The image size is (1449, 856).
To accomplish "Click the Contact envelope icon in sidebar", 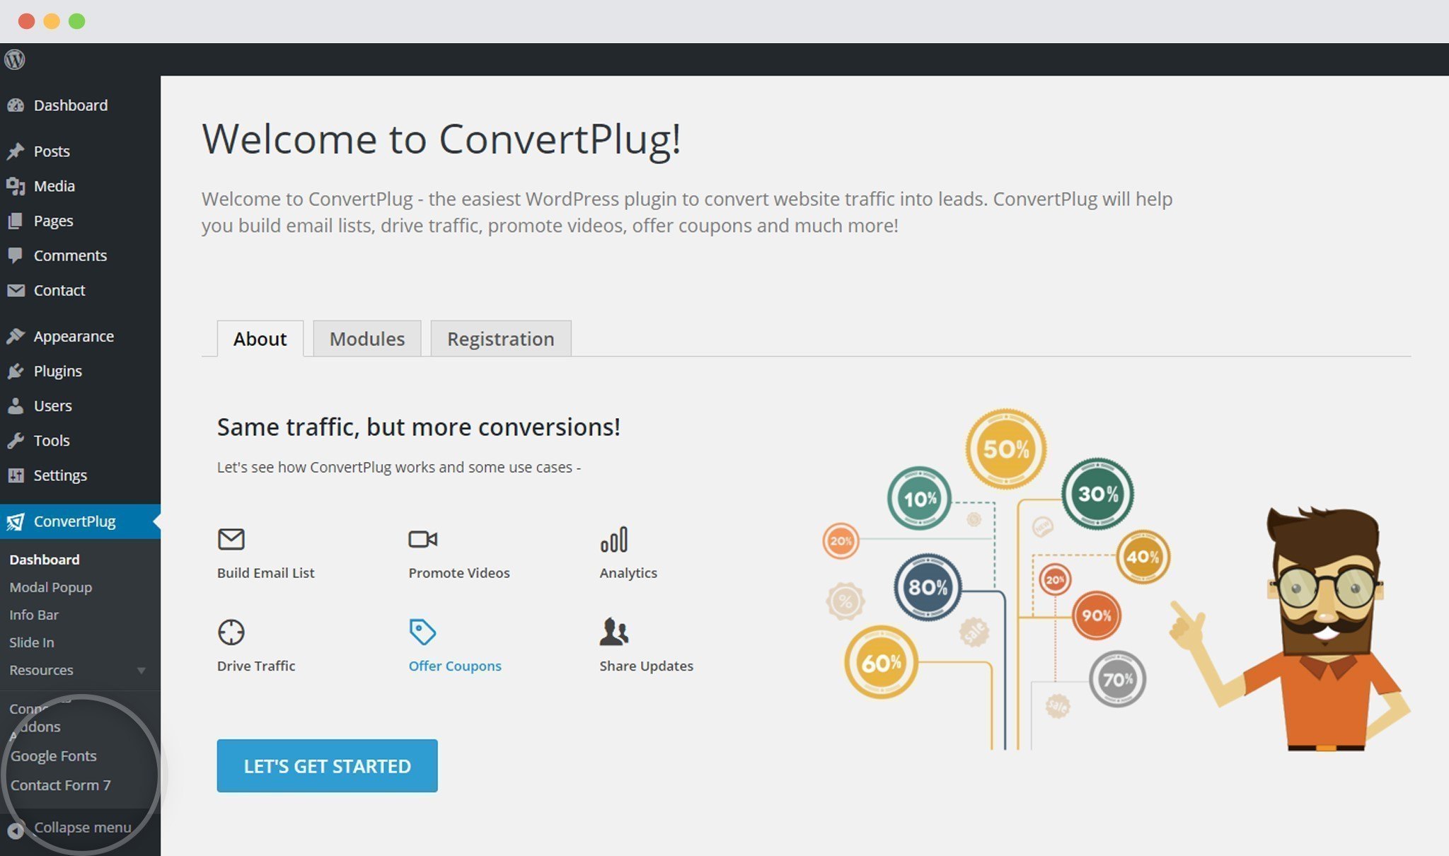I will click(16, 290).
